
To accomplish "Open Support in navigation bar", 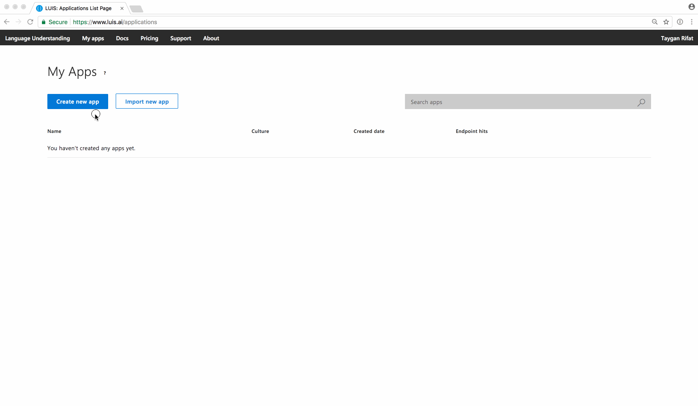I will pos(181,38).
